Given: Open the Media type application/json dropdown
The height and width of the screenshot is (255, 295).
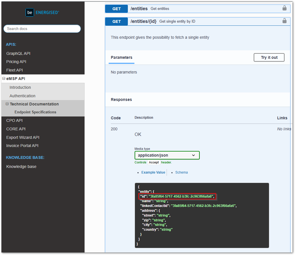Looking at the screenshot, I should click(167, 155).
